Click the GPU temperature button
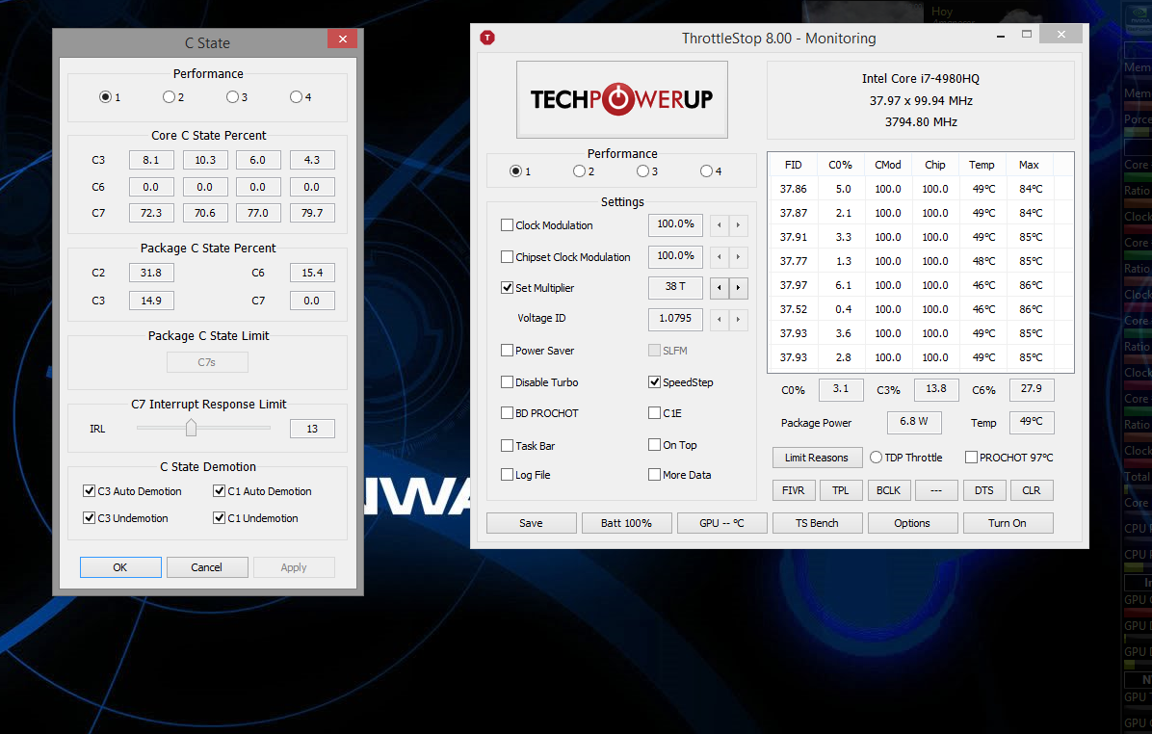This screenshot has width=1152, height=734. [x=722, y=523]
